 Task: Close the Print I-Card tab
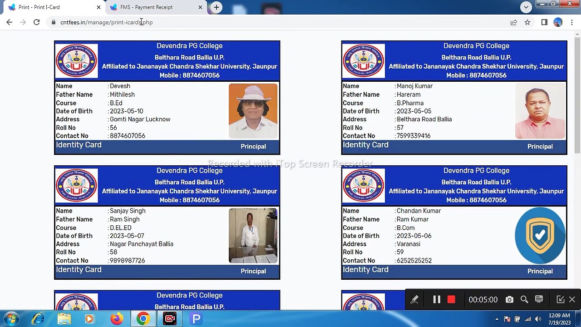click(98, 7)
